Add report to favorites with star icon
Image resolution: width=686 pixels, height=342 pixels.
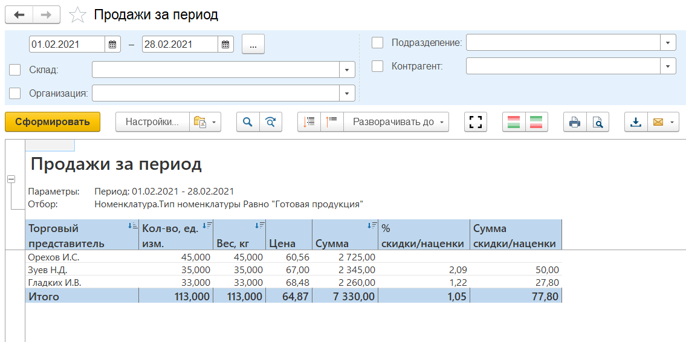[x=78, y=15]
